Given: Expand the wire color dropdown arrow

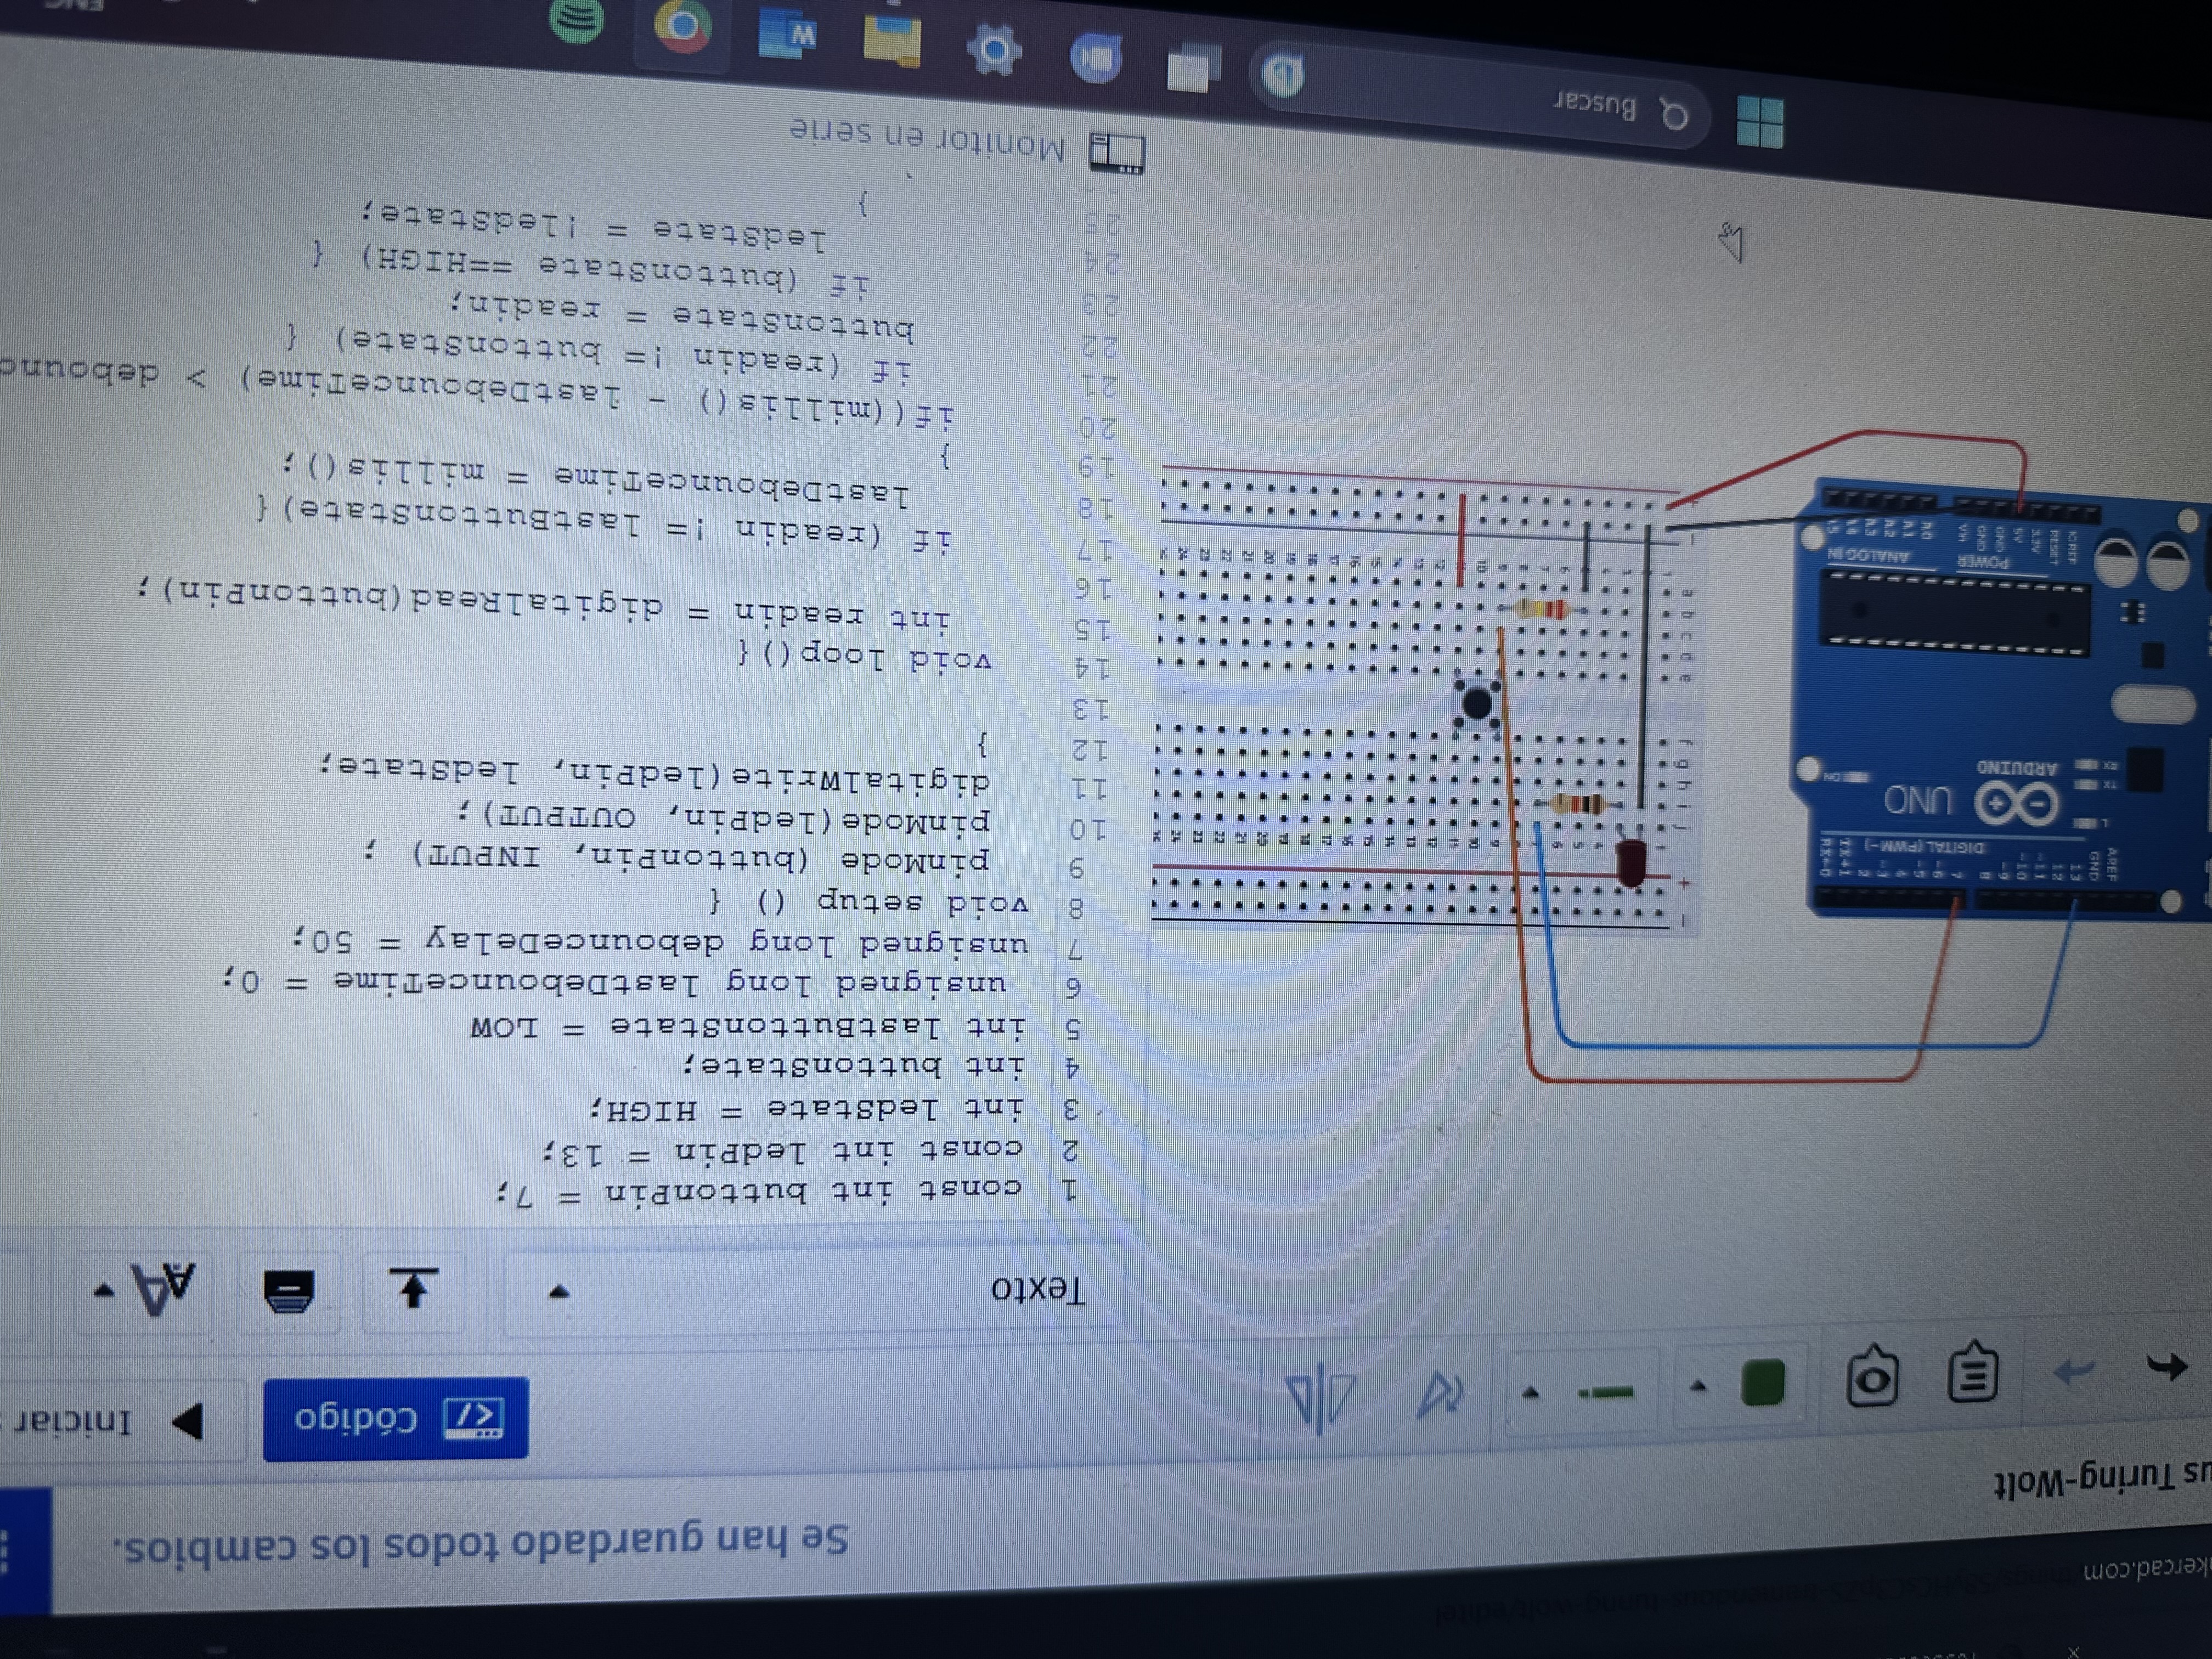Looking at the screenshot, I should pos(1698,1387).
